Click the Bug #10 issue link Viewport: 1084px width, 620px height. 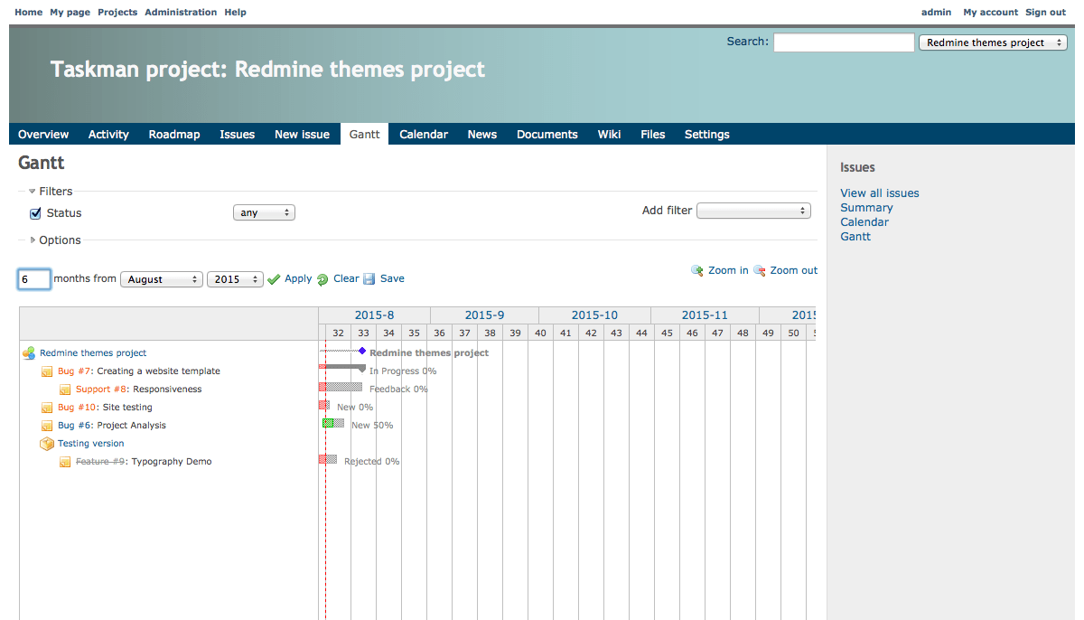tap(77, 408)
